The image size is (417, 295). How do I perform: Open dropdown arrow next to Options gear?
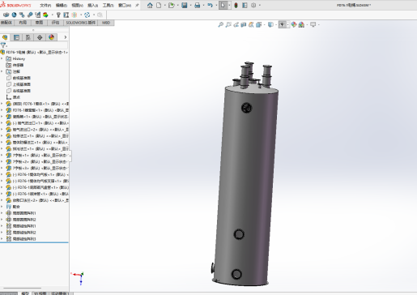click(x=260, y=5)
